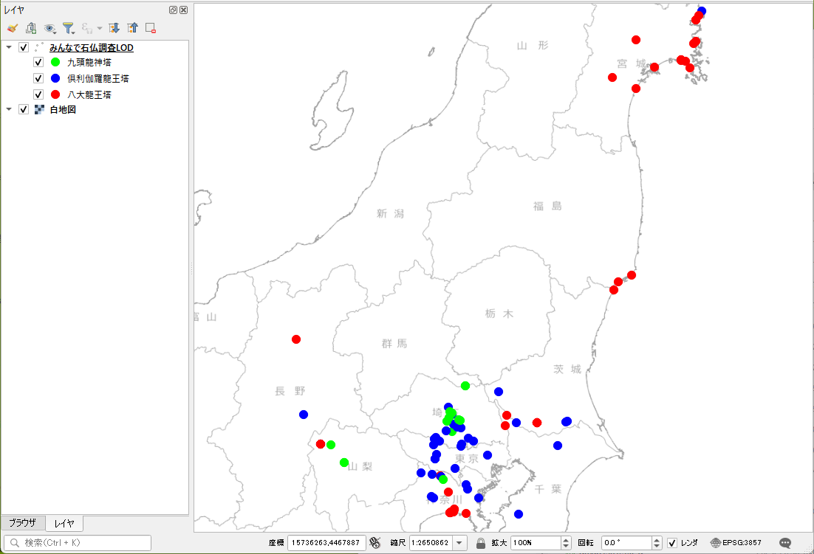Image resolution: width=814 pixels, height=554 pixels.
Task: Toggle mouse extents display next to coordinates
Action: (374, 543)
